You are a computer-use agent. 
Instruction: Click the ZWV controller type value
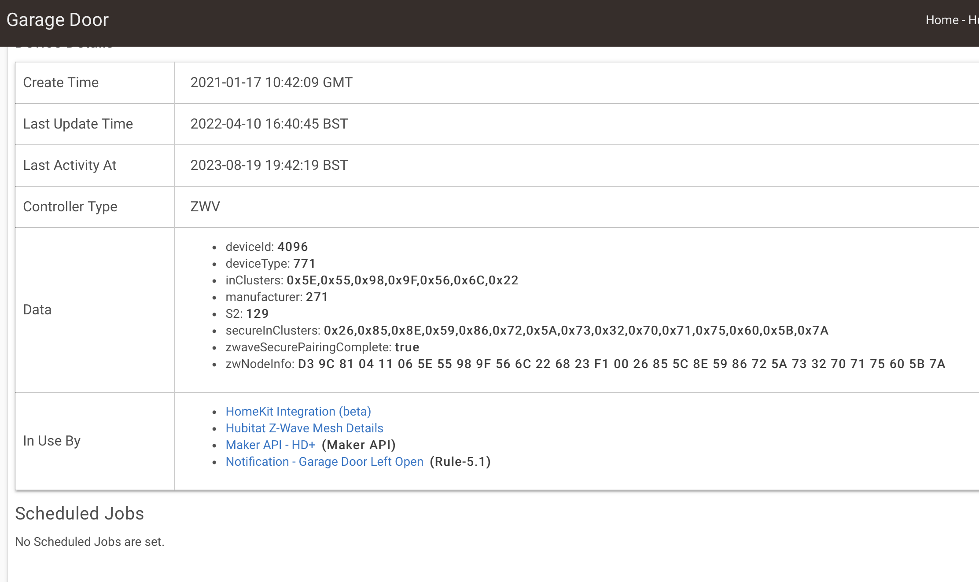point(205,206)
